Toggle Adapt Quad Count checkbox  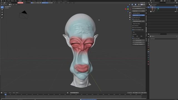click(133, 17)
